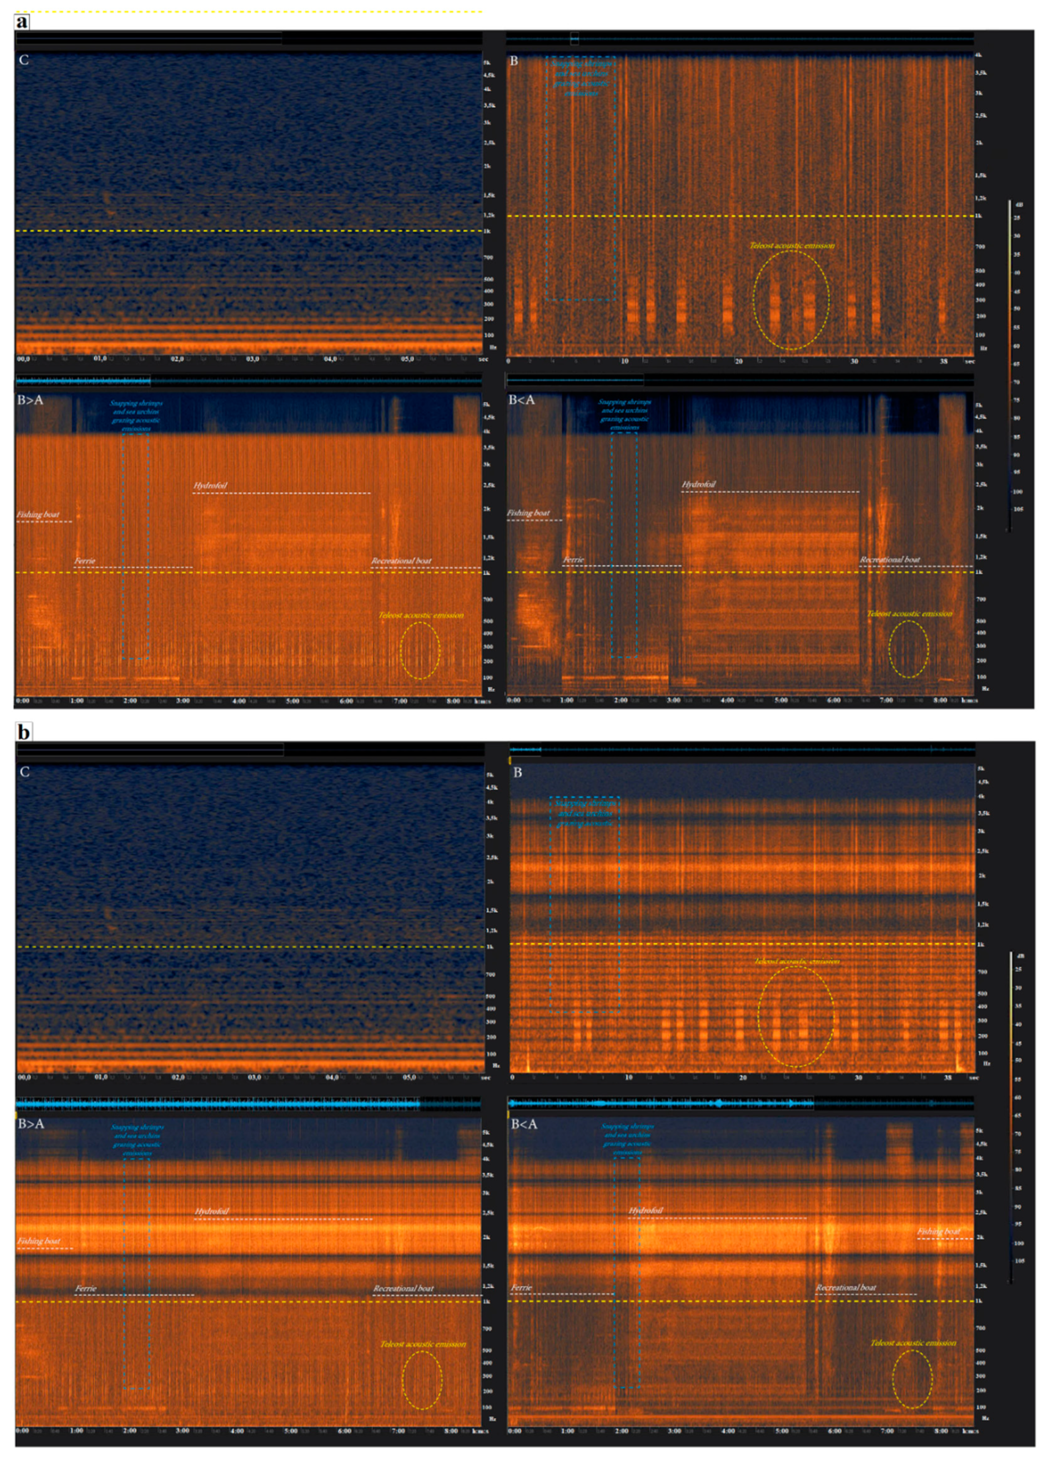Image resolution: width=1048 pixels, height=1462 pixels.
Task: Click the 5:00 time marker under panel a B>A
Action: (293, 701)
